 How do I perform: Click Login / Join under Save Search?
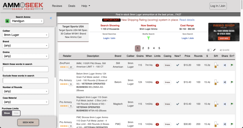tap(188, 38)
